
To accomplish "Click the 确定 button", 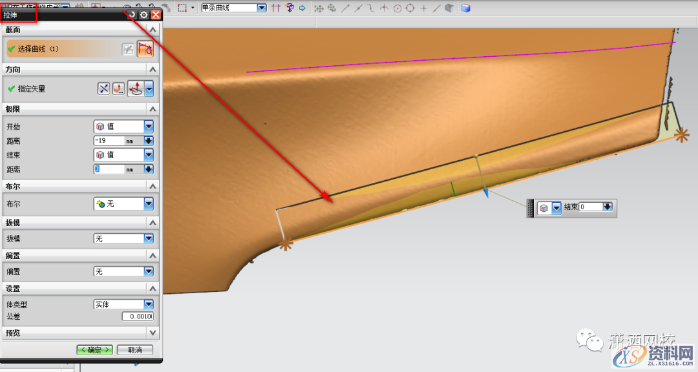I will click(x=94, y=349).
